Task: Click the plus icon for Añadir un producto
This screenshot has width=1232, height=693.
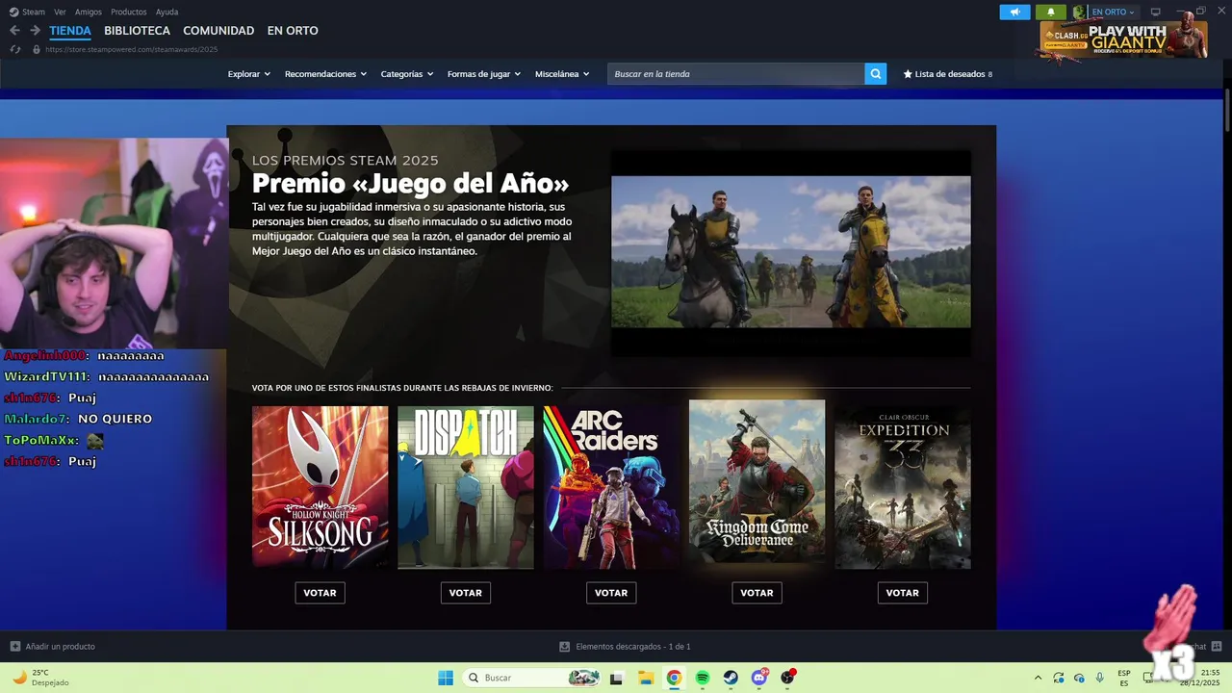Action: pyautogui.click(x=14, y=647)
